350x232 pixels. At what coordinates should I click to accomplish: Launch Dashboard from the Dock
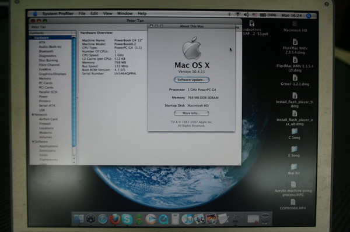click(x=91, y=219)
